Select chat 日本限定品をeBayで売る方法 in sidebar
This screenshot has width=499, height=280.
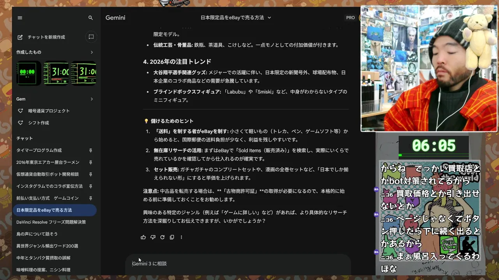(55, 210)
